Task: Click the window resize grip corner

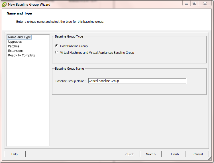Action: 210,159
